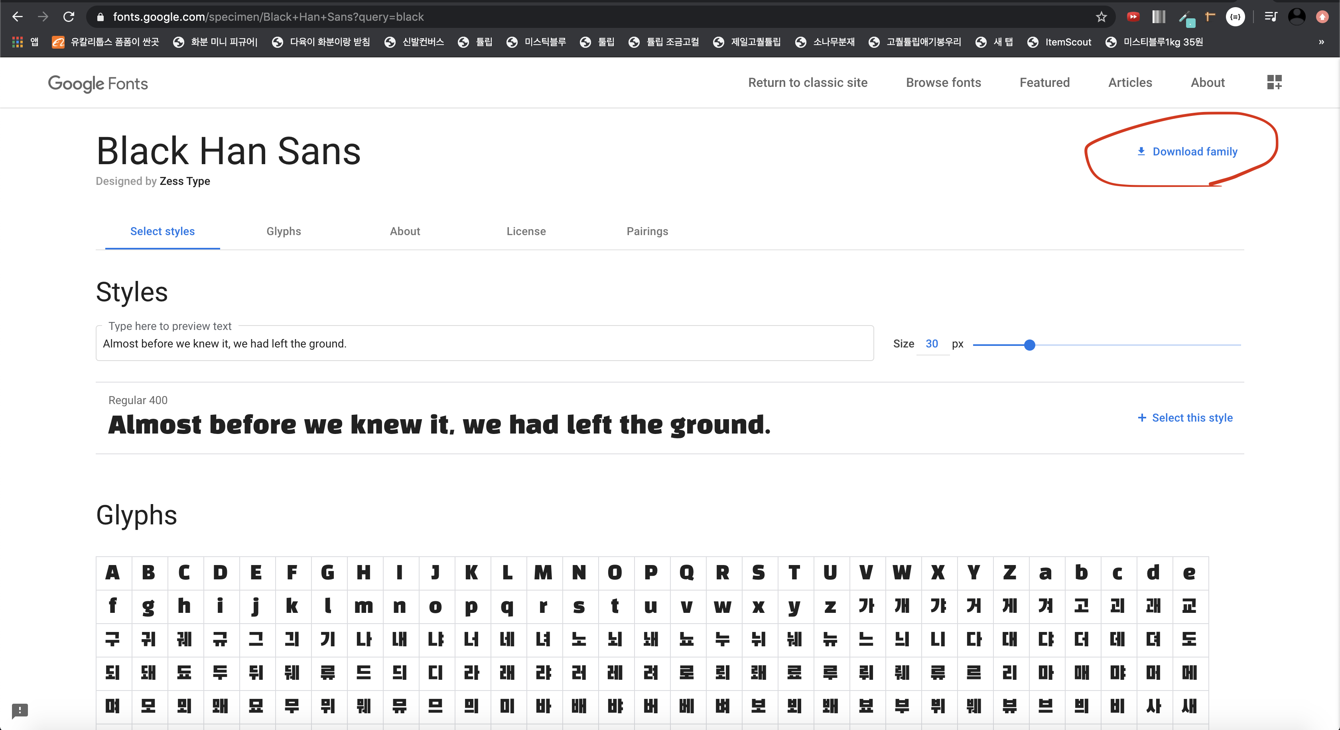
Task: Open the selected families grid icon
Action: tap(1274, 82)
